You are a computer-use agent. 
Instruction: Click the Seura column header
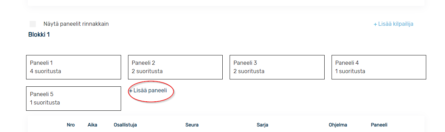tap(192, 125)
